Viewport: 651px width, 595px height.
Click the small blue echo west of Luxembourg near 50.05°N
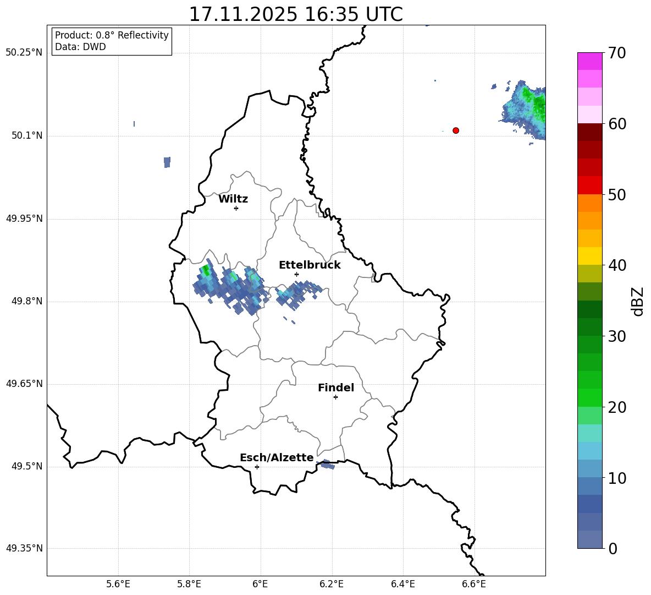pyautogui.click(x=167, y=162)
